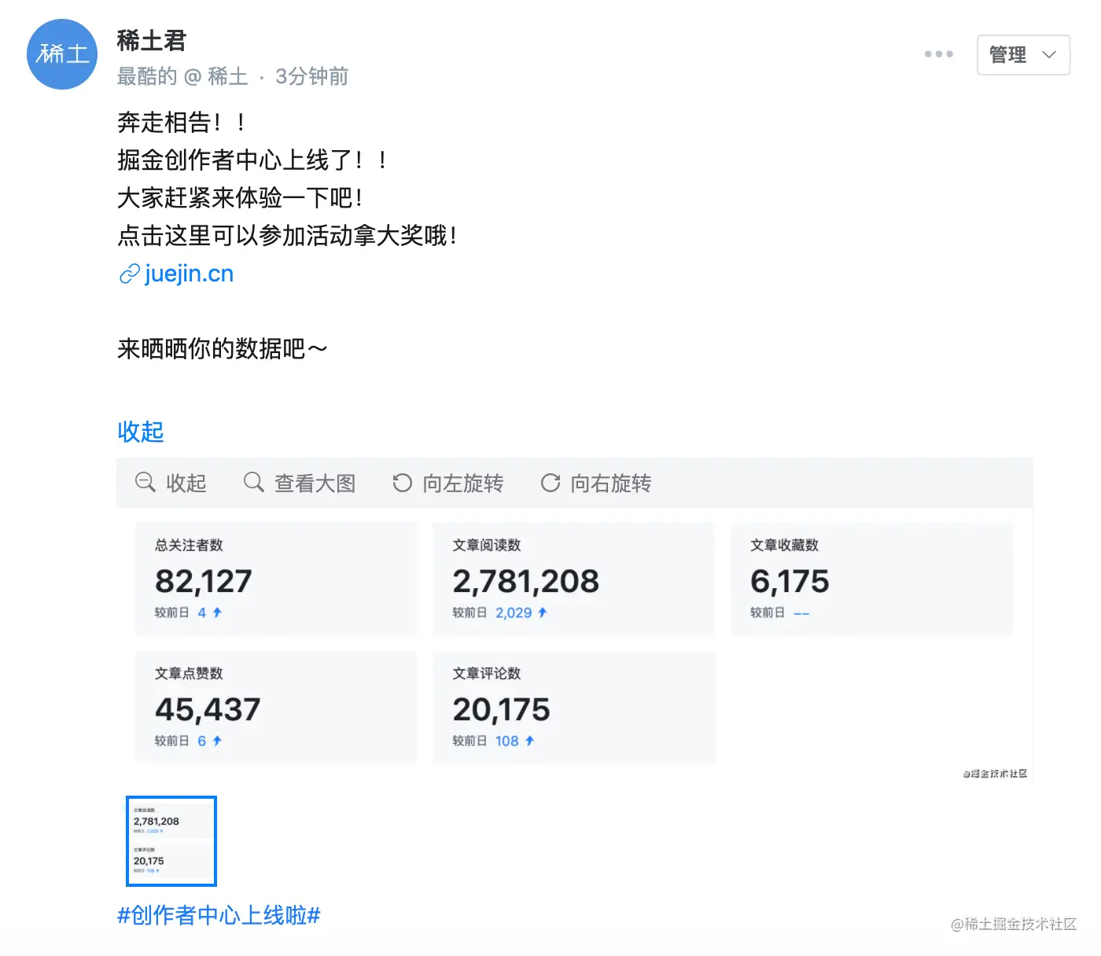
Task: Select the highlighted image thumbnail
Action: coord(171,841)
